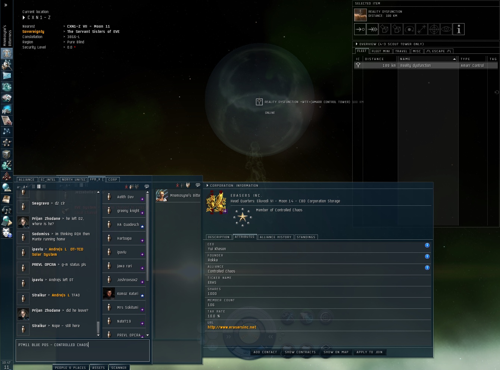This screenshot has width=500, height=370.
Task: Expand the left sidebar with double chevron
Action: (6, 5)
